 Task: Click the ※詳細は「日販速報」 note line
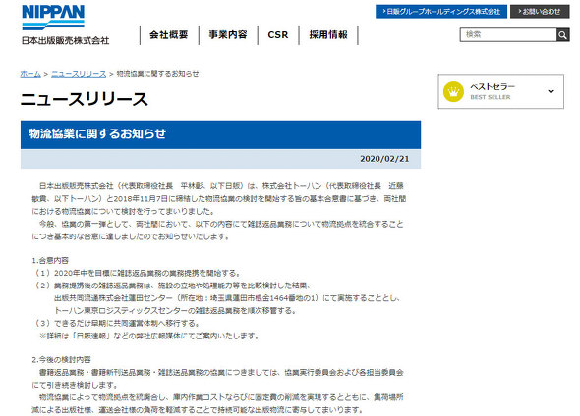pyautogui.click(x=149, y=336)
